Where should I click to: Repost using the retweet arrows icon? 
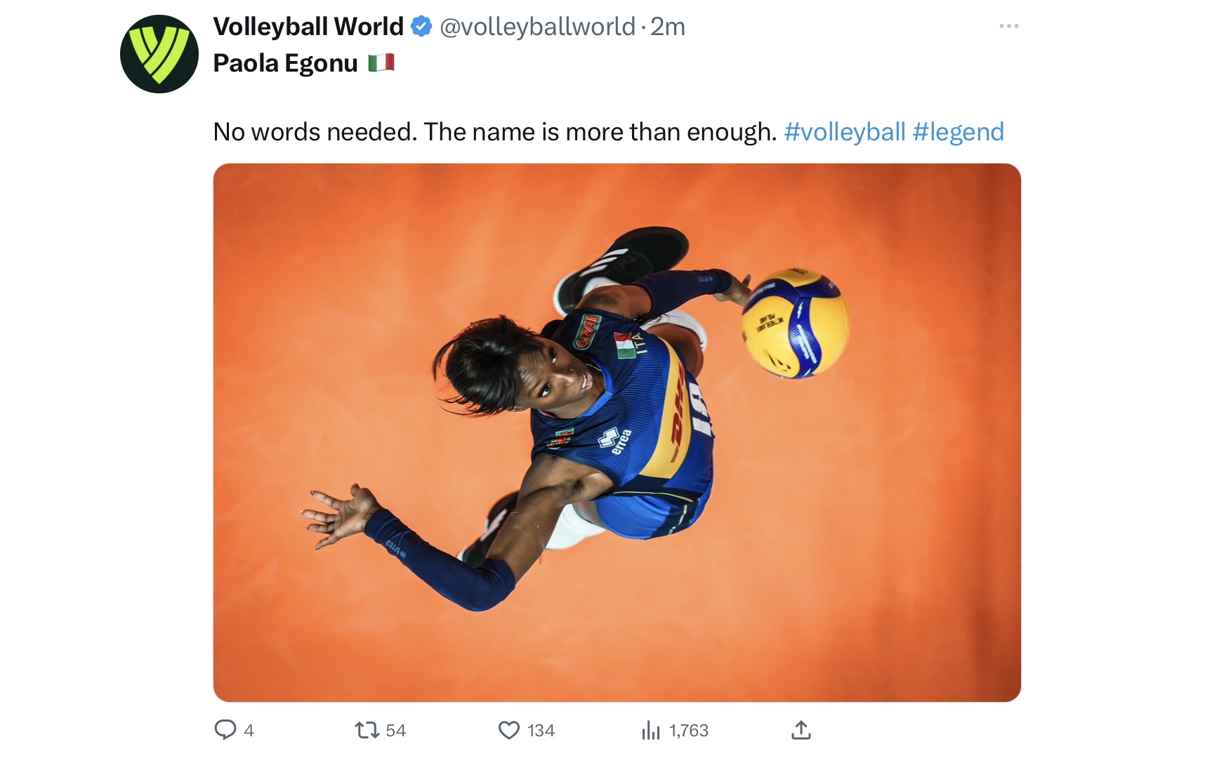click(x=367, y=730)
